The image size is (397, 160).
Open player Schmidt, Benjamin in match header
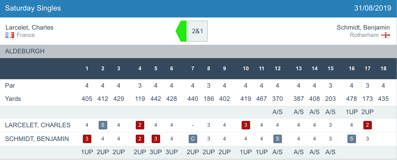pos(363,27)
